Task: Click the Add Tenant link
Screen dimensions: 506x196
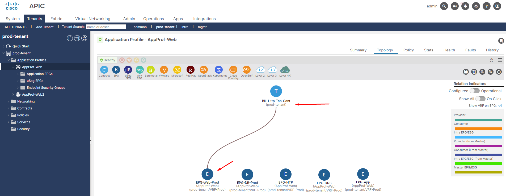Action: tap(45, 27)
